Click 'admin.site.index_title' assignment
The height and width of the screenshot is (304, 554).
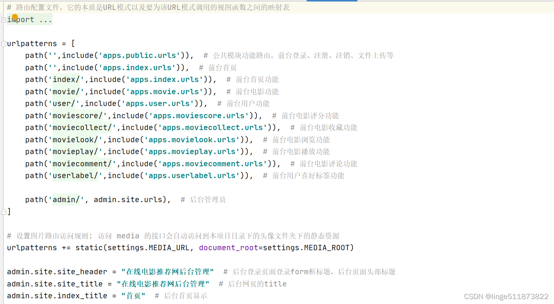[57, 296]
